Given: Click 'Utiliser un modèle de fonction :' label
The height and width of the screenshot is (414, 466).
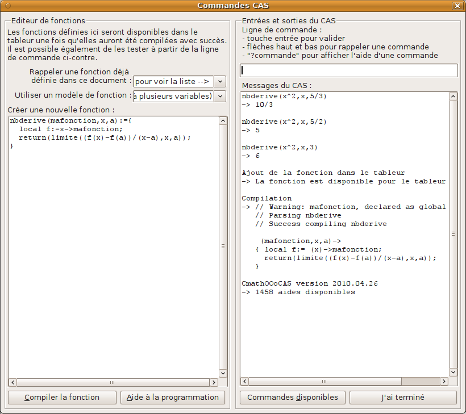Looking at the screenshot, I should coord(73,95).
